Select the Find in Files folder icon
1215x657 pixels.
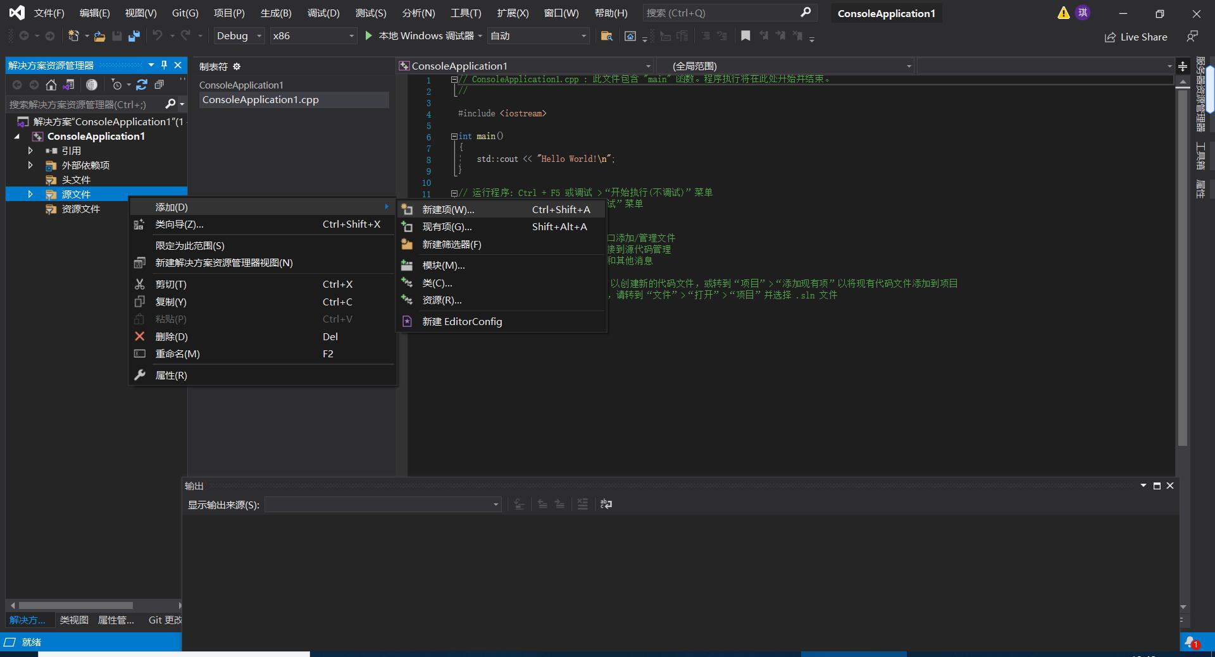[x=606, y=36]
